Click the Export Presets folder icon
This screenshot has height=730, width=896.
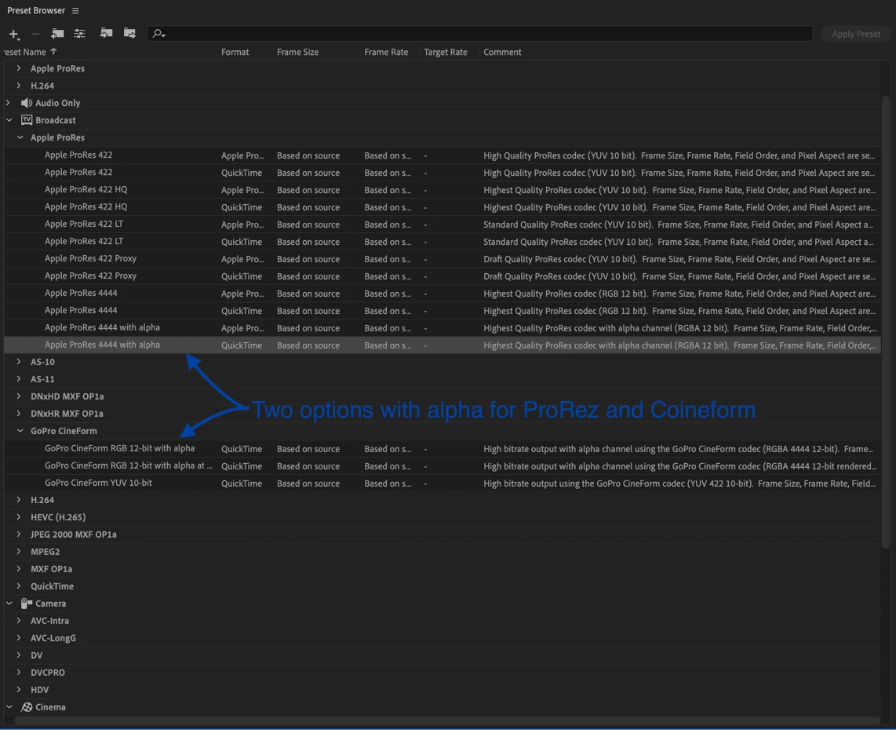coord(129,33)
